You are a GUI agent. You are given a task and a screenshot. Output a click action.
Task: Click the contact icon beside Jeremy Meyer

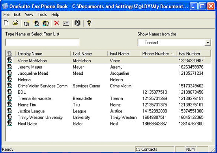[x=9, y=67]
